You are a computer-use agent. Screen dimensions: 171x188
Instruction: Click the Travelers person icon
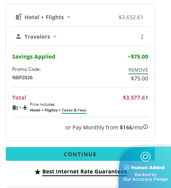[x=18, y=36]
